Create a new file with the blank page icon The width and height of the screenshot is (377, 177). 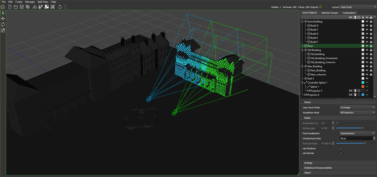pos(9,7)
